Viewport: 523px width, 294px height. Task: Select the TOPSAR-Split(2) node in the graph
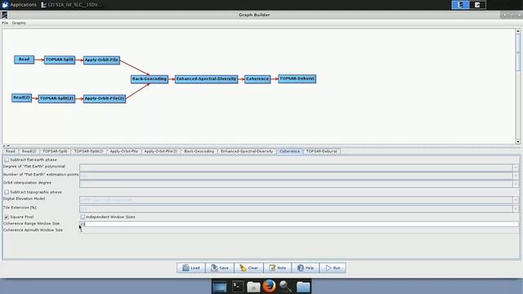click(56, 99)
